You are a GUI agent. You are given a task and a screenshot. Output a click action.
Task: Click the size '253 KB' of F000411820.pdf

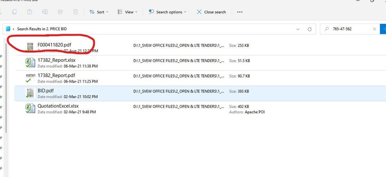(243, 46)
